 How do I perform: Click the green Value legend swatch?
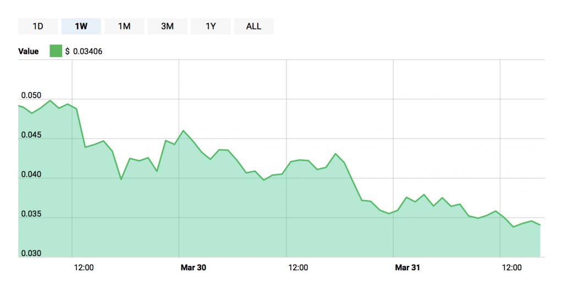coord(56,51)
